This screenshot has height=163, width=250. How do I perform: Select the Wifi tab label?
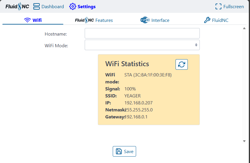click(x=37, y=20)
